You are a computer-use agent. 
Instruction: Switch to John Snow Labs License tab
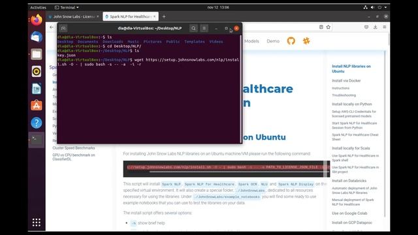tap(74, 16)
